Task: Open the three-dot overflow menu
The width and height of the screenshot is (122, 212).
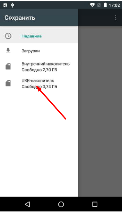Action: [x=115, y=18]
